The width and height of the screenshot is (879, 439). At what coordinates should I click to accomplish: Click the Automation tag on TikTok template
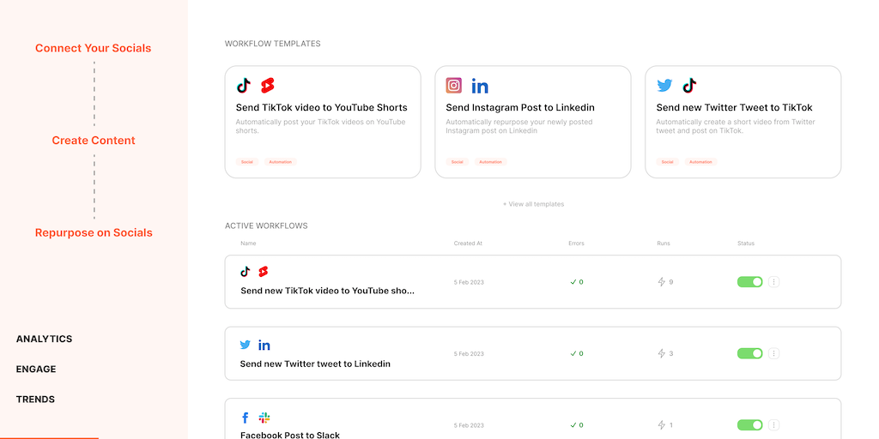[280, 162]
